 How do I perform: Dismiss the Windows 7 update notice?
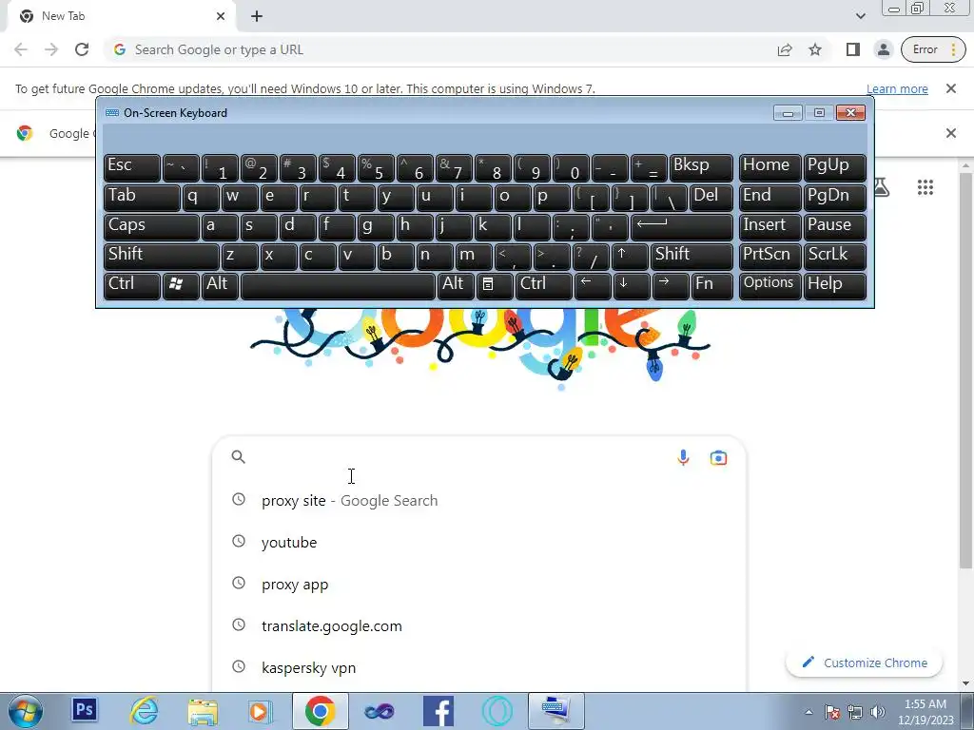pyautogui.click(x=950, y=88)
